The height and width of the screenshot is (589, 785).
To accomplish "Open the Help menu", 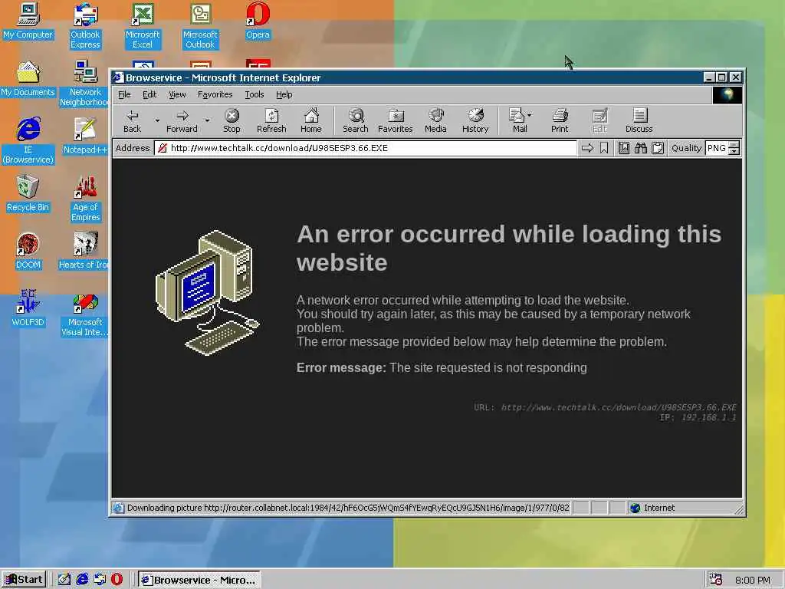I will (x=284, y=94).
